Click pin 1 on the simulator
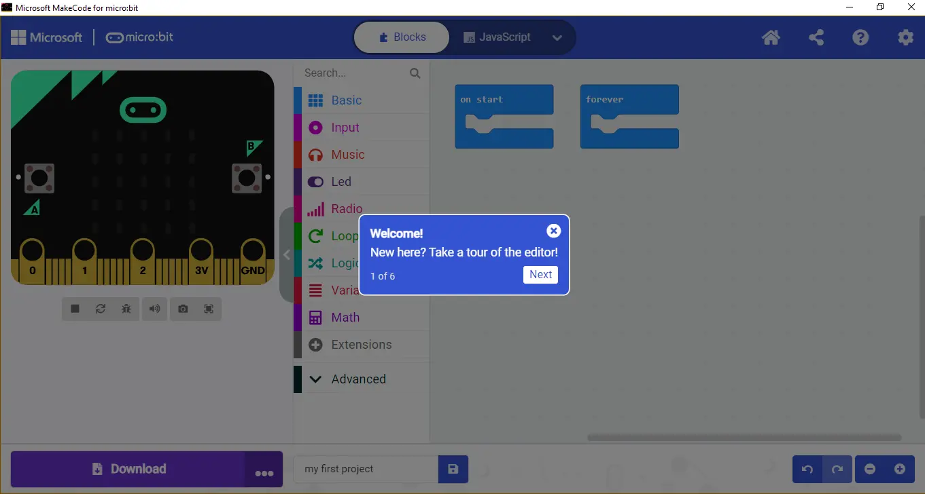This screenshot has width=925, height=494. tap(85, 261)
